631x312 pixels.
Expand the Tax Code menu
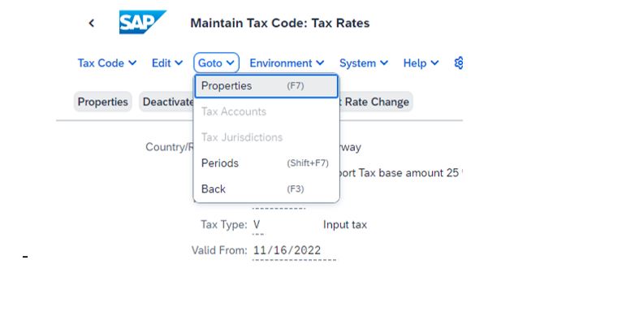[107, 63]
